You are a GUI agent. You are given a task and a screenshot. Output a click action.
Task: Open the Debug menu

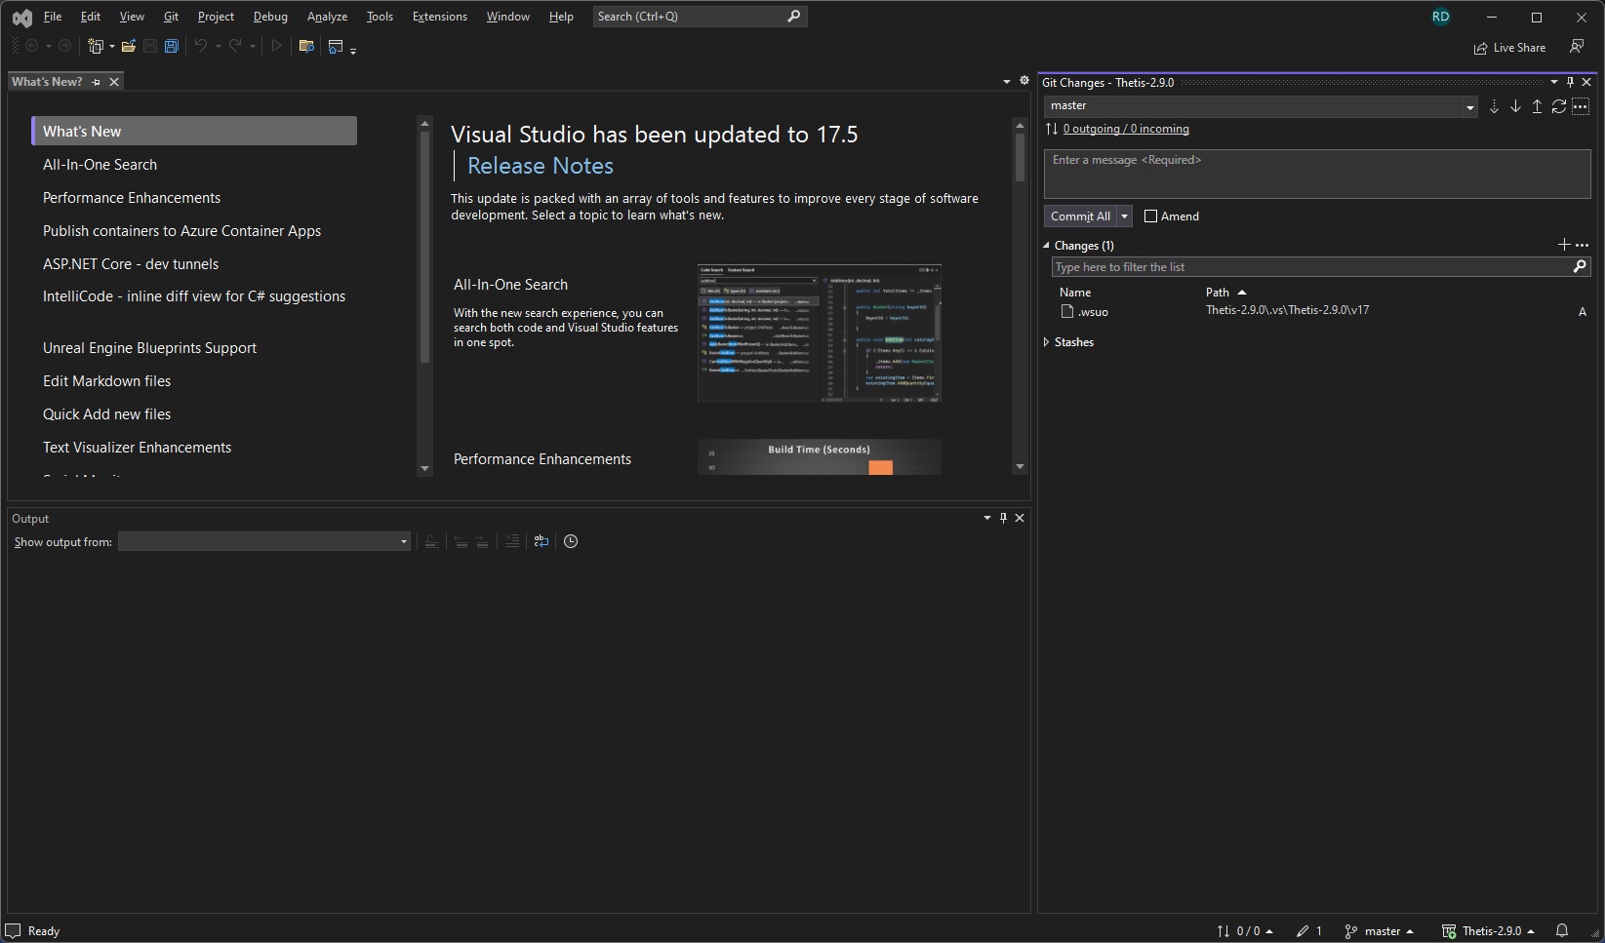pos(270,17)
